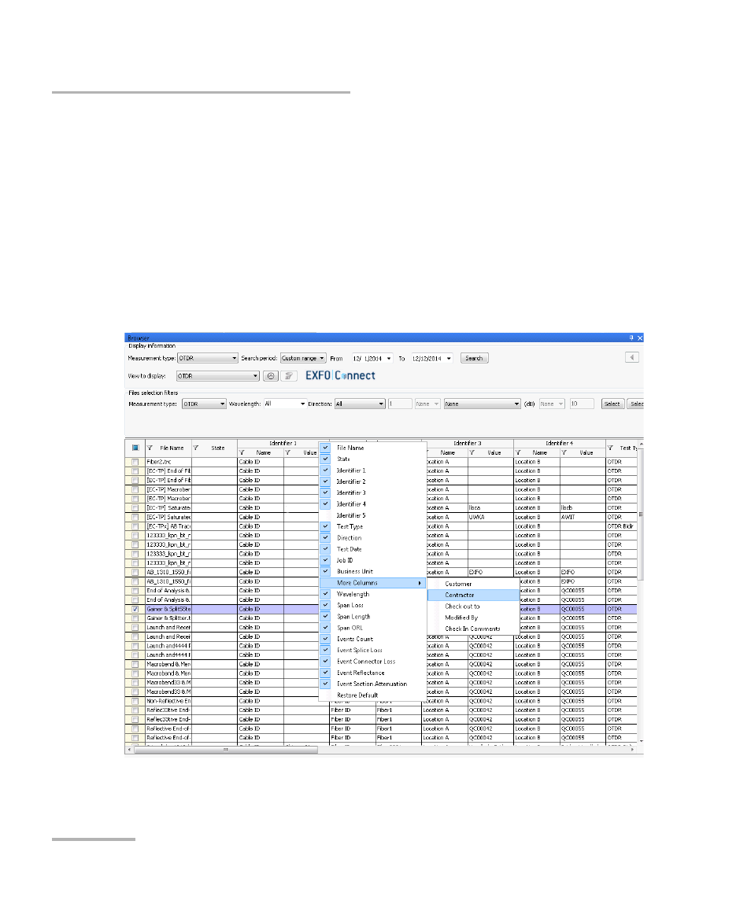Screen dimensions: 751x911
Task: Click the EXFO Connect logo
Action: (x=341, y=376)
